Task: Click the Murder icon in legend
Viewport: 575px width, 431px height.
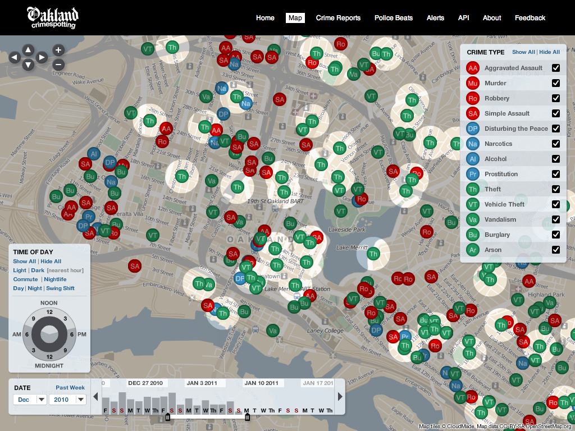Action: point(473,83)
